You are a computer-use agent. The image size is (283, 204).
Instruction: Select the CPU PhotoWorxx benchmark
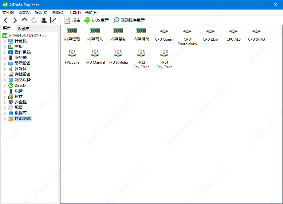(x=187, y=37)
